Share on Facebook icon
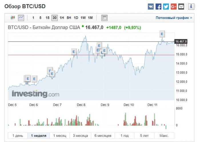 click(x=158, y=7)
